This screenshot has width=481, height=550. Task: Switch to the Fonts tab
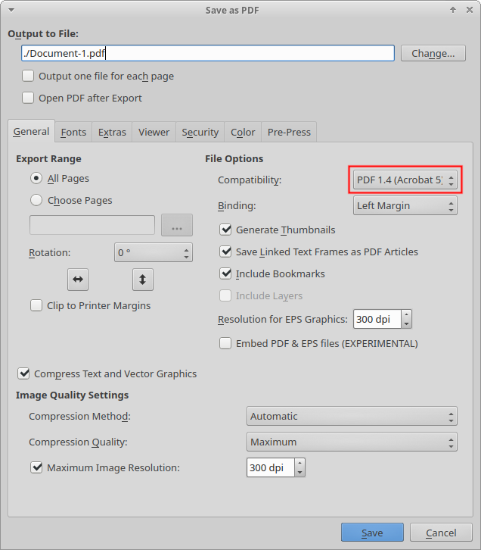[x=73, y=132]
